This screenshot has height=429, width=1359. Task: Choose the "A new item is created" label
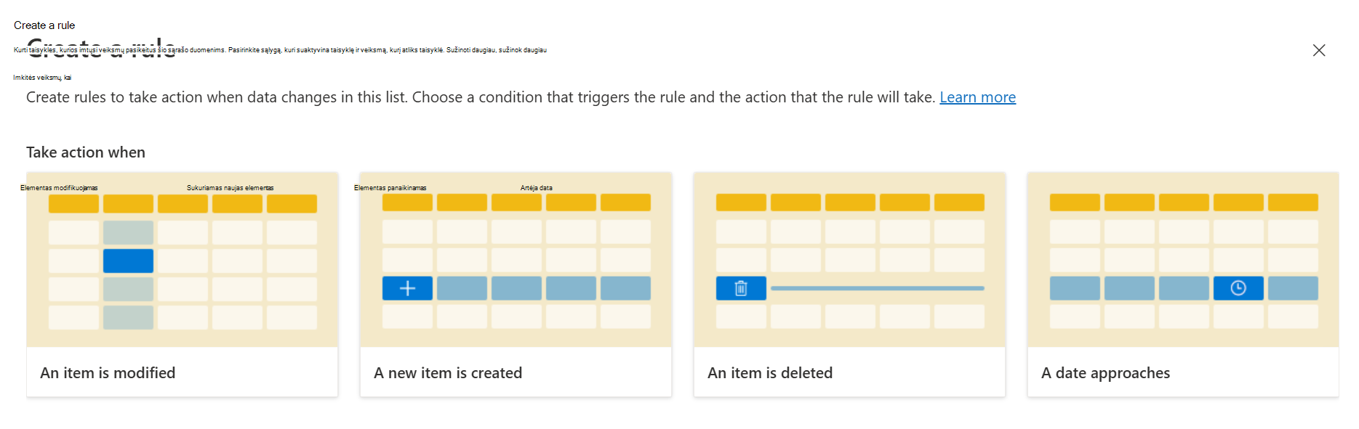(x=448, y=373)
